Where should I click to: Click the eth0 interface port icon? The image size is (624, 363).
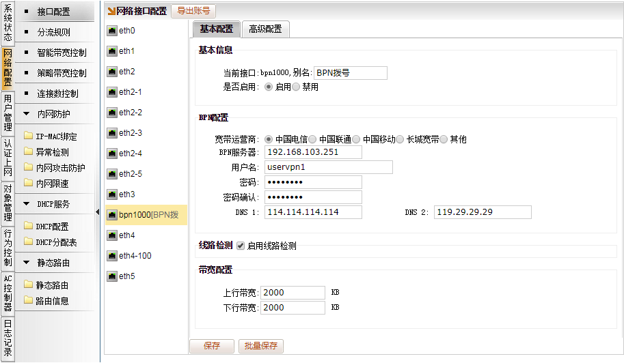(x=112, y=31)
